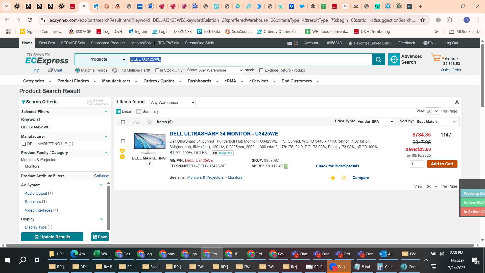The width and height of the screenshot is (485, 273).
Task: Click the quantity input field
Action: click(417, 164)
